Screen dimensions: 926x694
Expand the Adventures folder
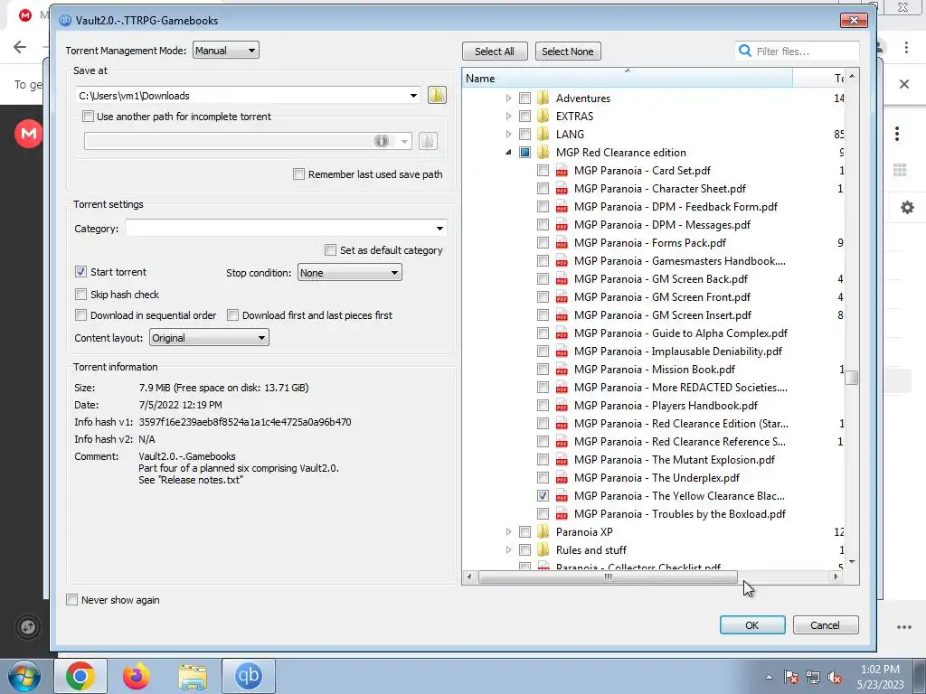tap(508, 98)
